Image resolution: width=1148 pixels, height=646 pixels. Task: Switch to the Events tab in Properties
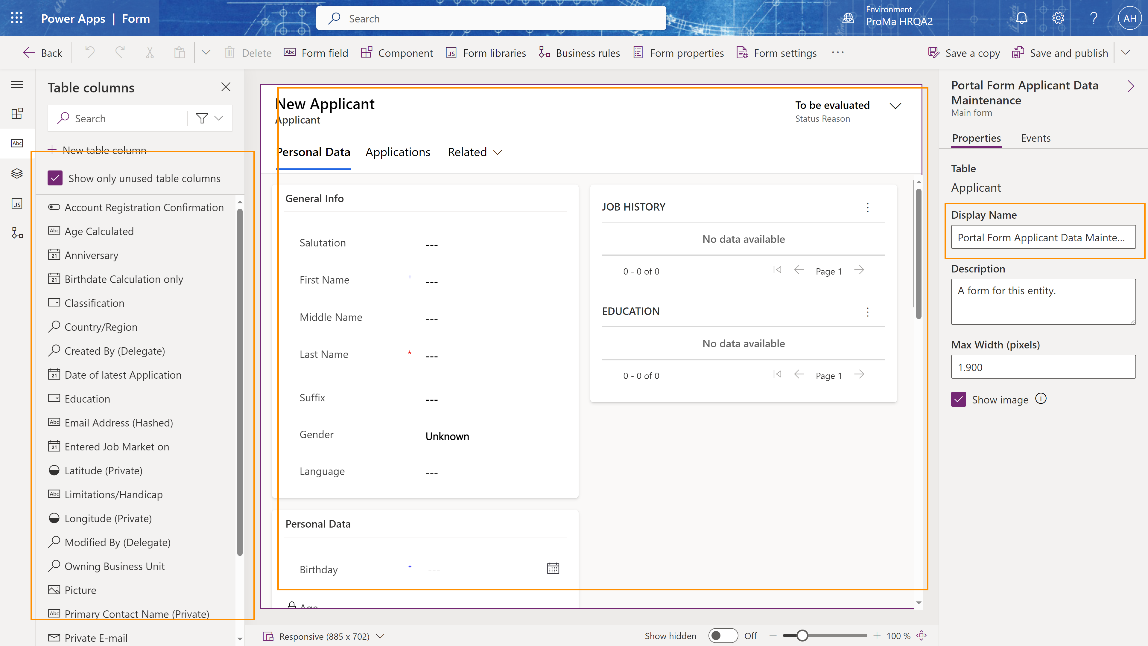click(x=1035, y=138)
